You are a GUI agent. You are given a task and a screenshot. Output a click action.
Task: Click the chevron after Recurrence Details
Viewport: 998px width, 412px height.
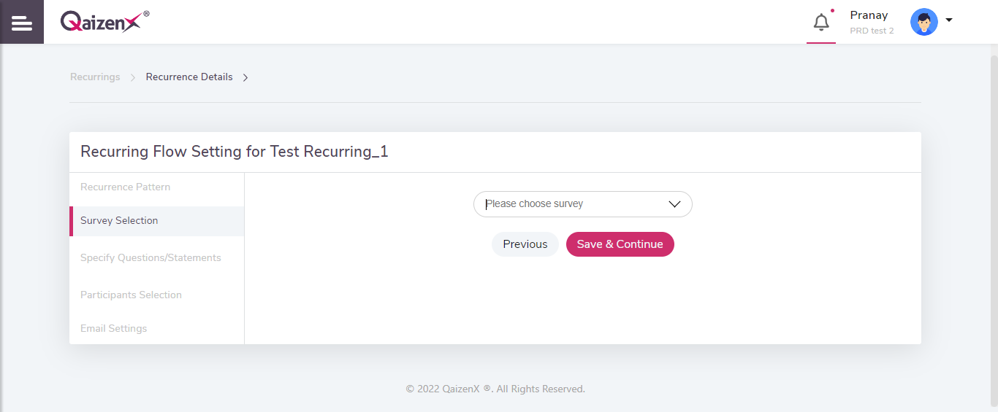[245, 77]
